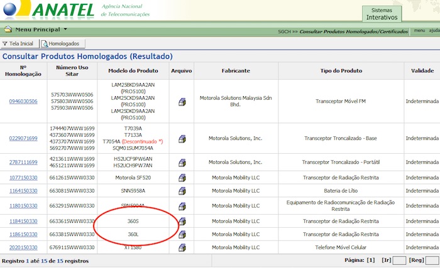The image size is (440, 268).
Task: Open homologation link 2020150330
Action: 23,247
